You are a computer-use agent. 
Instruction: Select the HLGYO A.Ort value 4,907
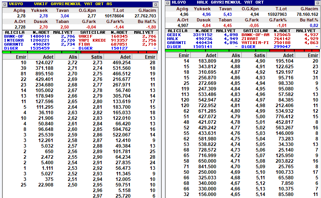[x=183, y=25]
